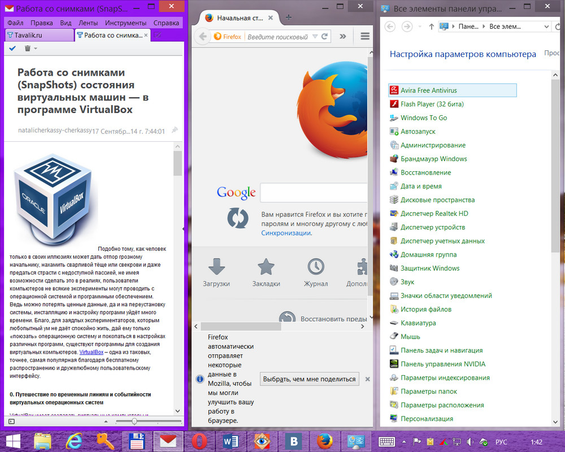Expand the breadcrumb arrow before Пане...
The image size is (565, 452).
(453, 27)
